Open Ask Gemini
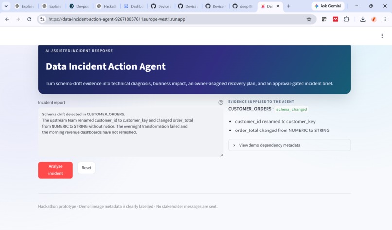 point(328,6)
